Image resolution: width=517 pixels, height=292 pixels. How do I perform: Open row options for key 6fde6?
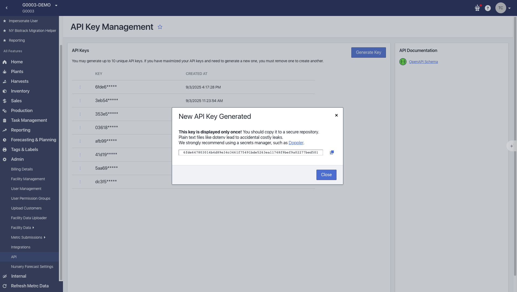click(x=80, y=87)
